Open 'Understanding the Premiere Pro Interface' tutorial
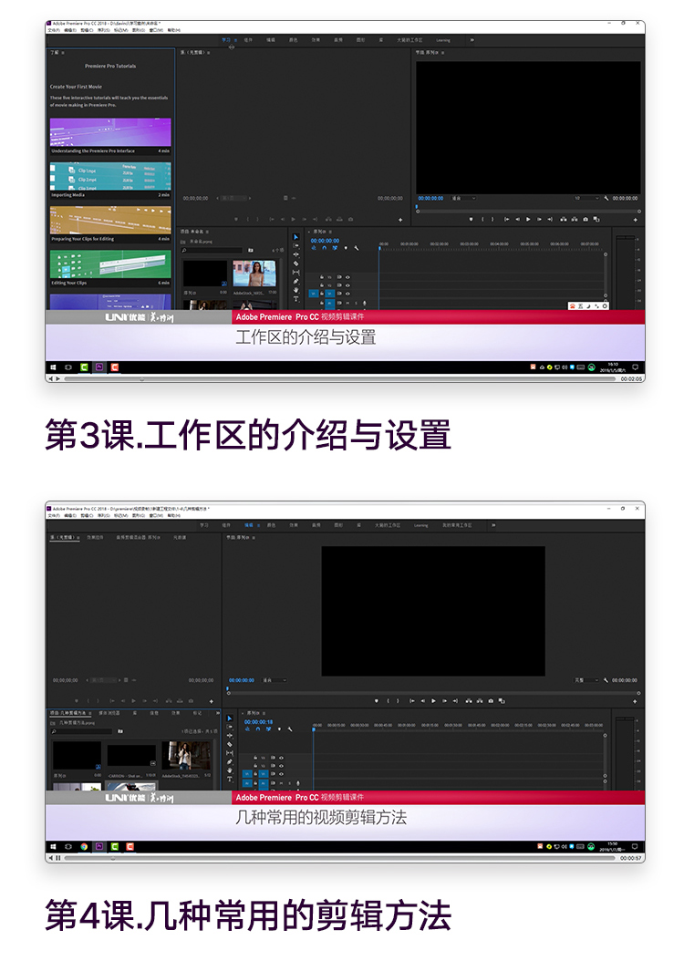 [x=110, y=136]
